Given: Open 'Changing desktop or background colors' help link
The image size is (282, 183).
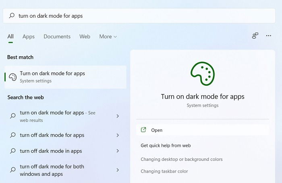Looking at the screenshot, I should (x=181, y=159).
